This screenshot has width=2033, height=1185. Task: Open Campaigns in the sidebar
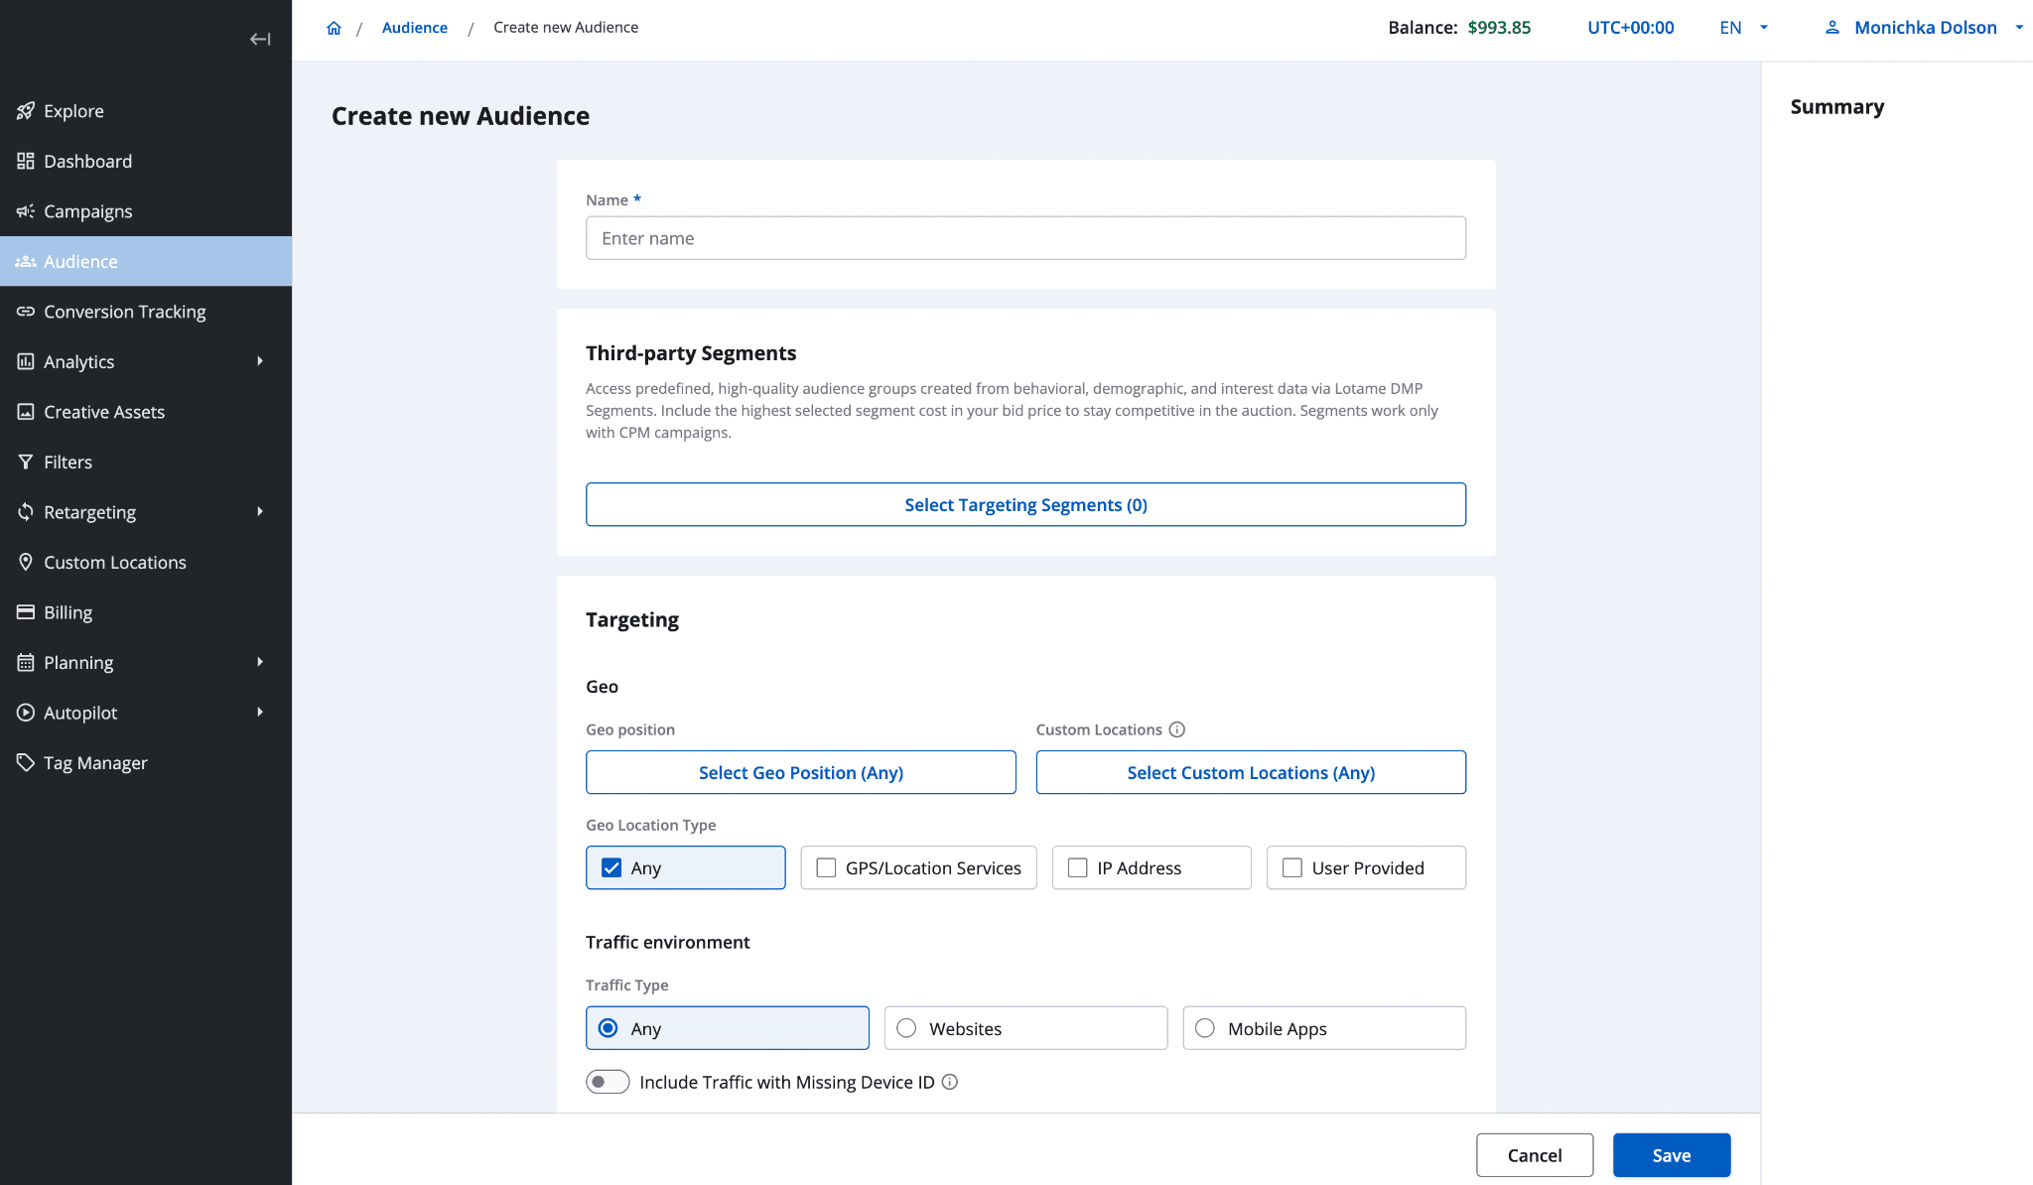pos(146,211)
